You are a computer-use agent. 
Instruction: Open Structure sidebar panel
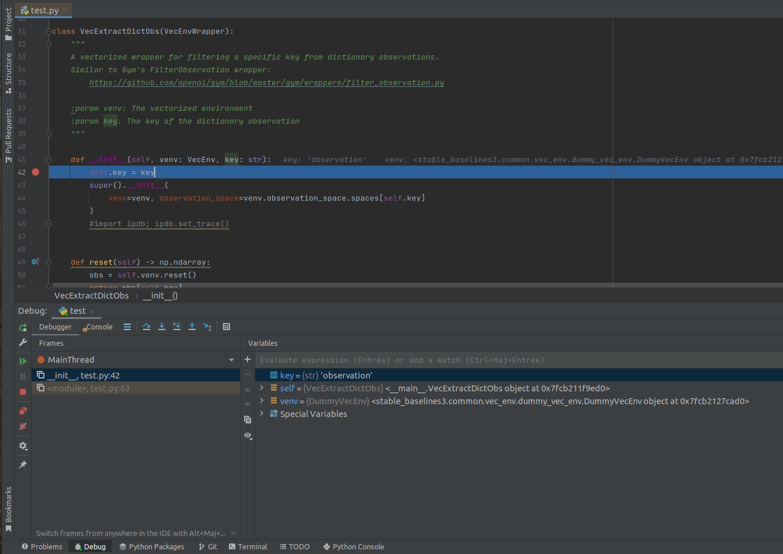[x=8, y=73]
